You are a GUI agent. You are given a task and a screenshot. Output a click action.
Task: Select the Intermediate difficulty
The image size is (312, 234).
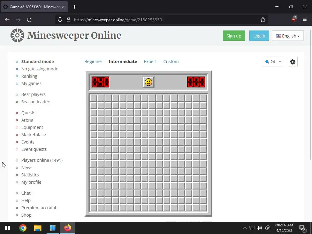[x=123, y=62]
